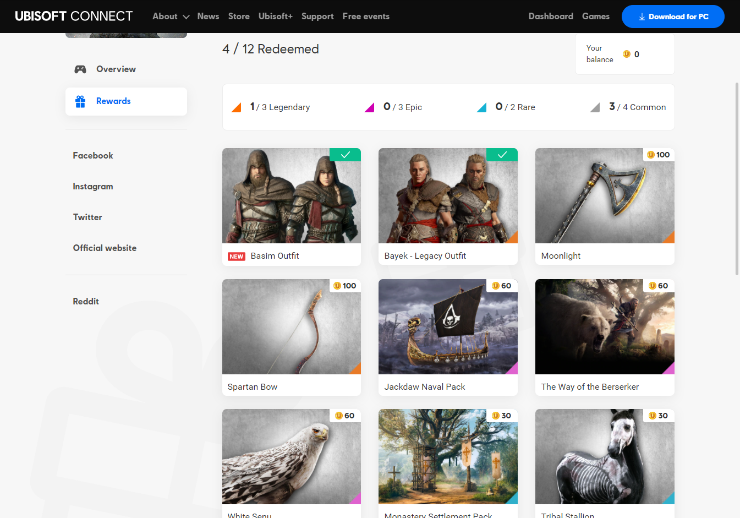Open the News menu item
Viewport: 740px width, 518px height.
coord(208,17)
